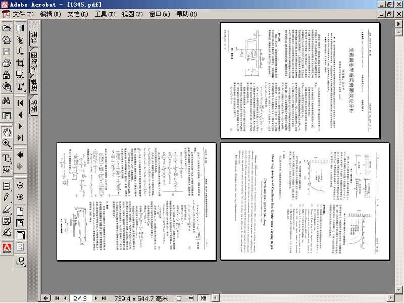Toggle single page layout in status bar
Image resolution: width=404 pixels, height=303 pixels.
pos(179,298)
